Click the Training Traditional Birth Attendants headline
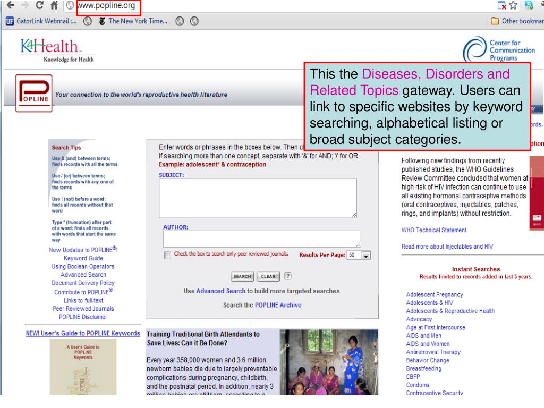Screen dimensions: 544x408 tap(203, 338)
